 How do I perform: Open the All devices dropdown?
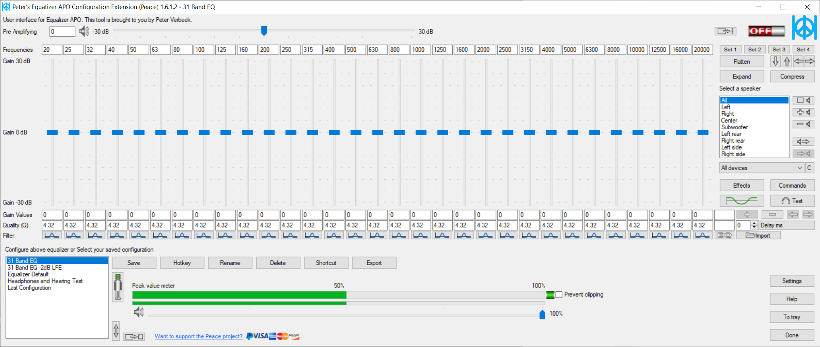pos(761,168)
